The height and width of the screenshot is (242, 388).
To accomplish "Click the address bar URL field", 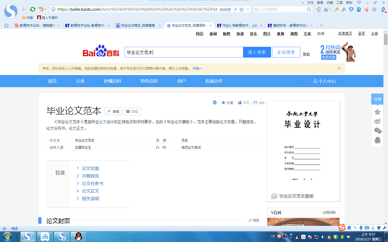I will [x=137, y=9].
